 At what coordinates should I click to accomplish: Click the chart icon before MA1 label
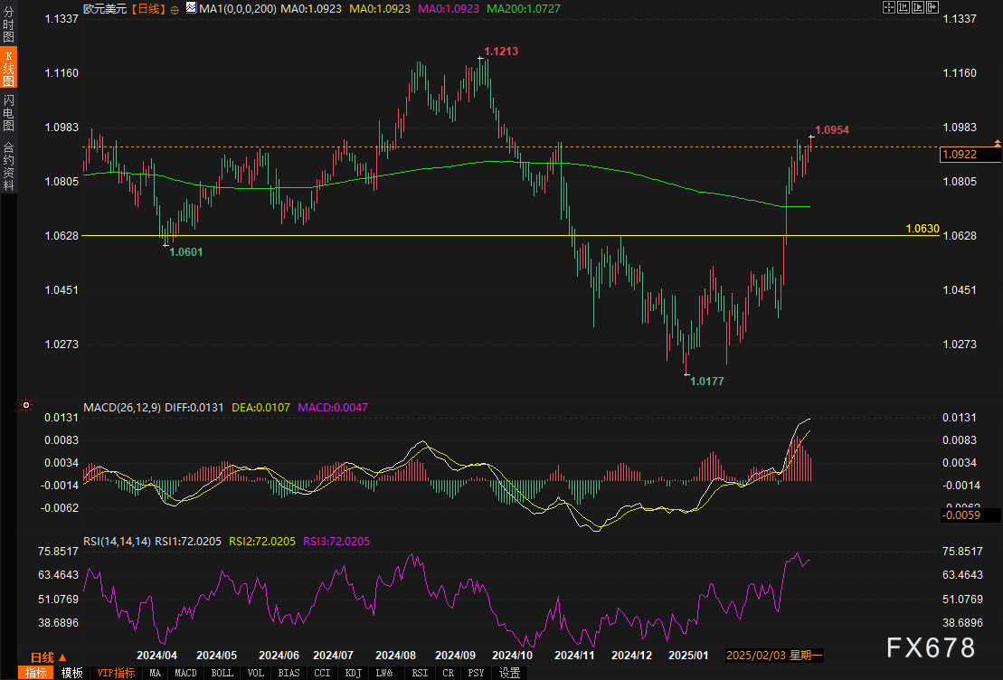[x=190, y=7]
